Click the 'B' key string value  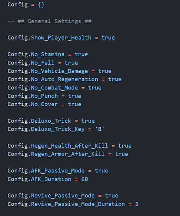pyautogui.click(x=99, y=129)
